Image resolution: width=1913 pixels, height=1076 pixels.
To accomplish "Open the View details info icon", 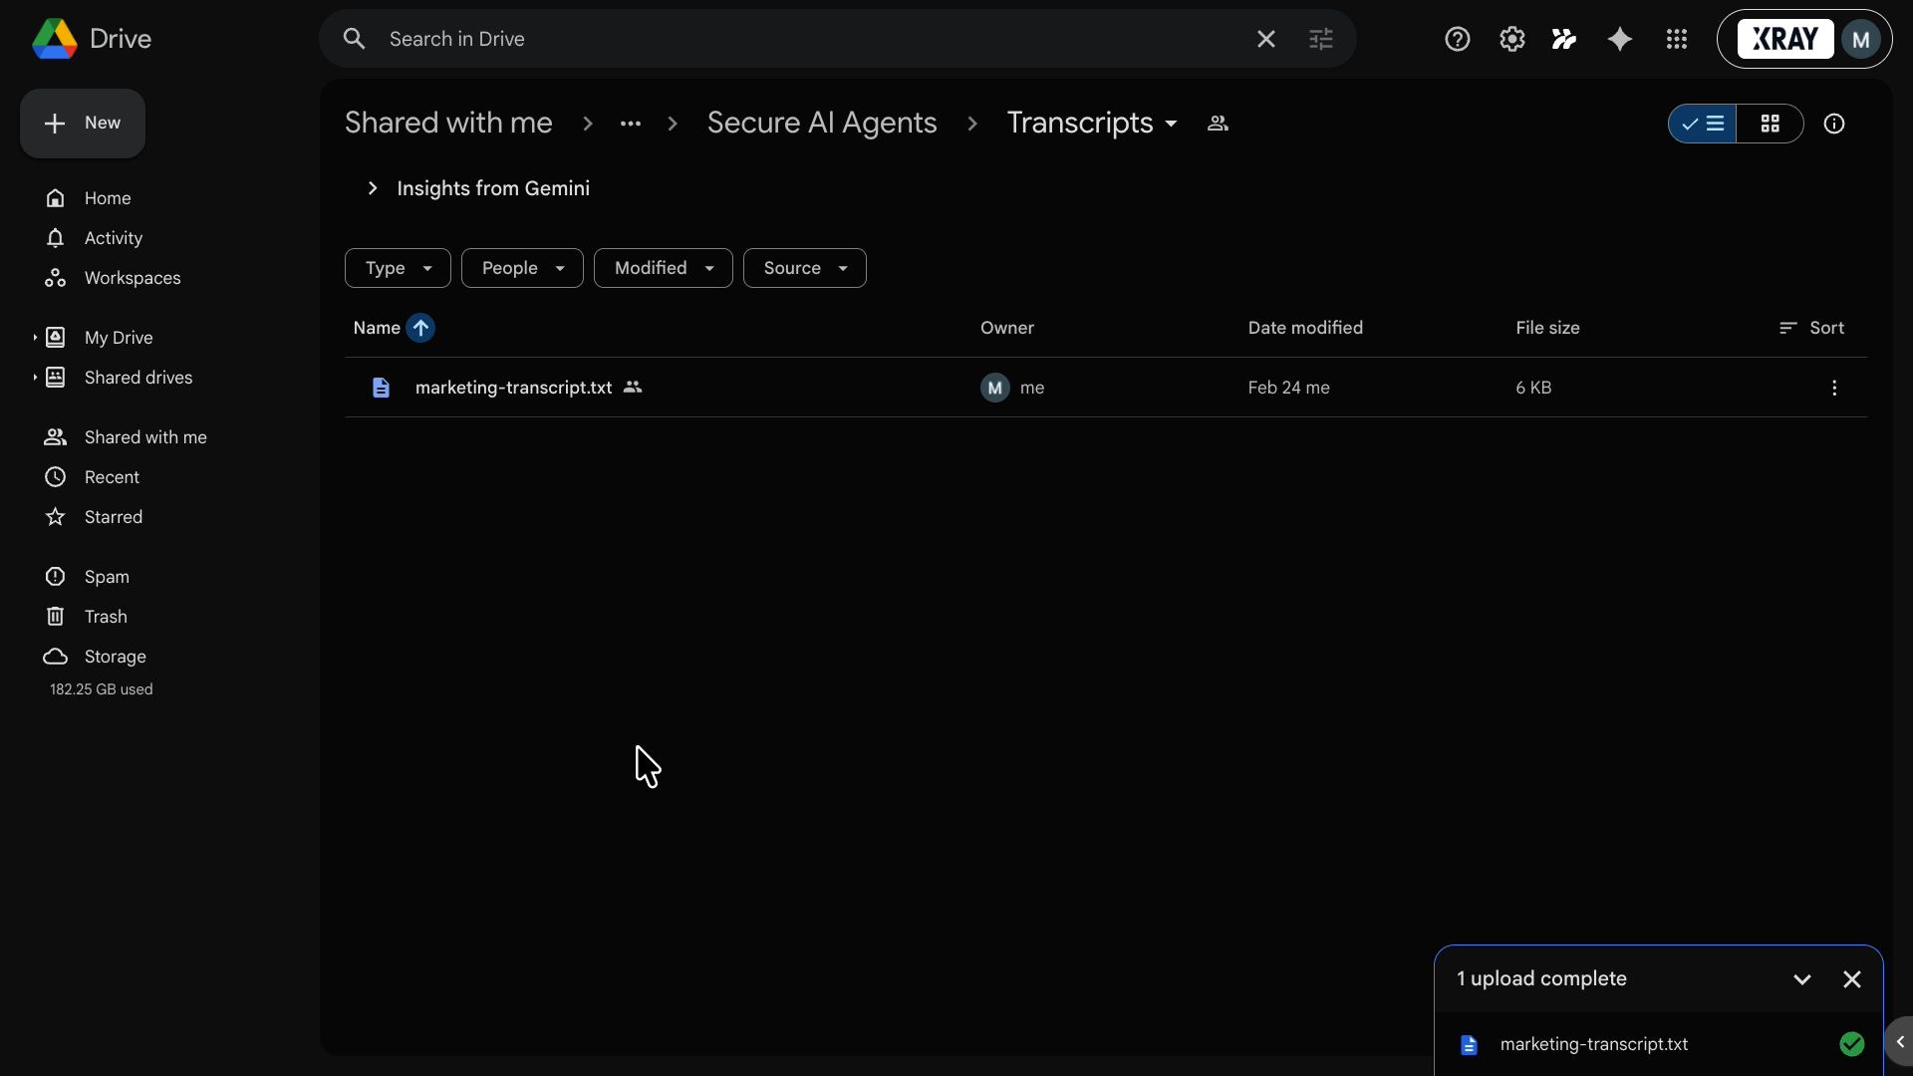I will coord(1834,124).
